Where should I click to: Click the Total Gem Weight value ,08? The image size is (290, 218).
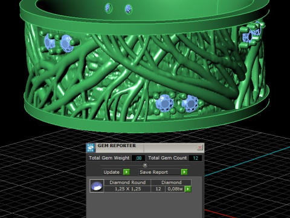tap(138, 158)
